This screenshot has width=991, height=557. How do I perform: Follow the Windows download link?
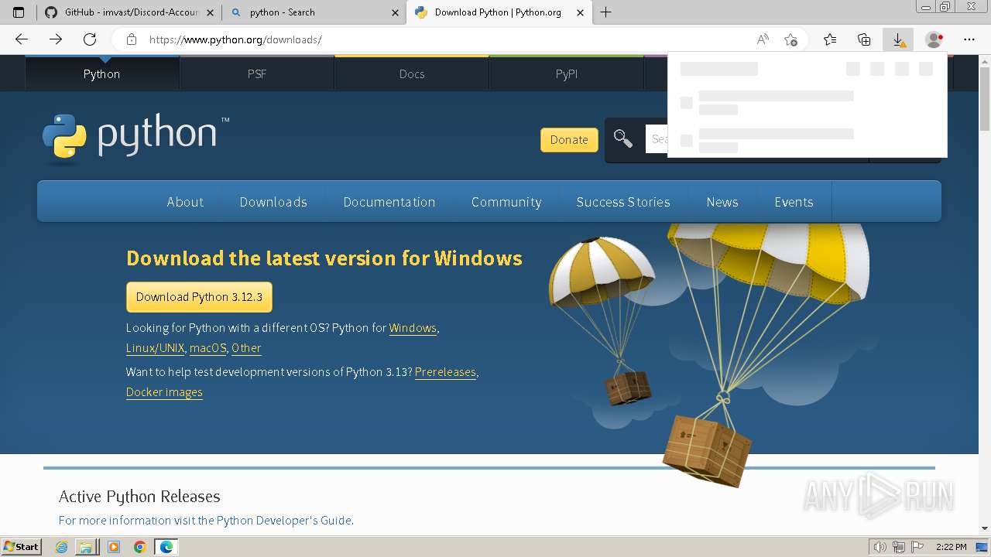(x=413, y=328)
